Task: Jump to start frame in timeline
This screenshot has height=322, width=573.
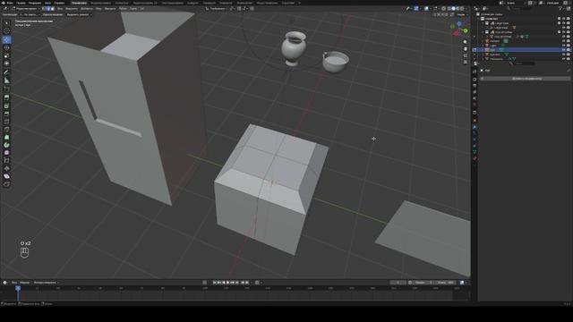Action: click(214, 283)
